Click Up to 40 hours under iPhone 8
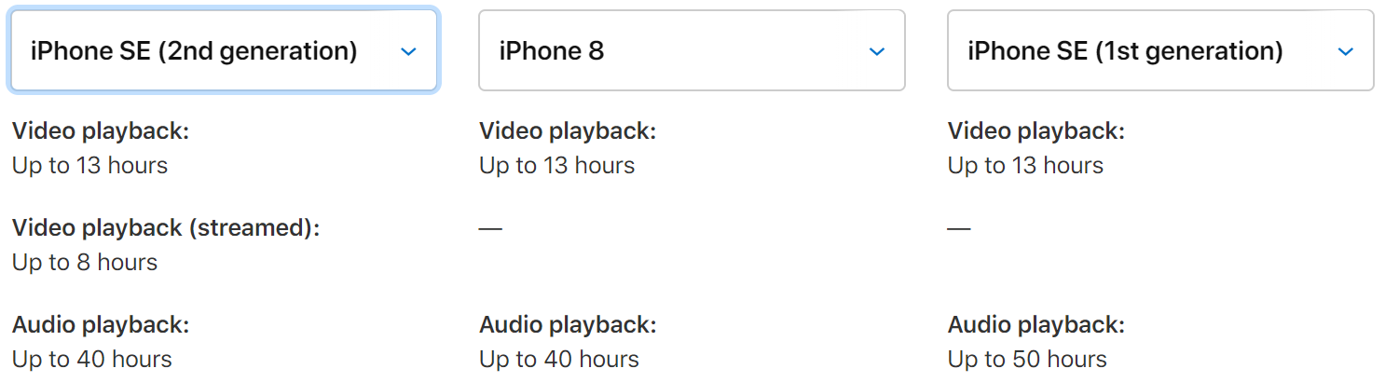The image size is (1399, 382). click(x=559, y=360)
